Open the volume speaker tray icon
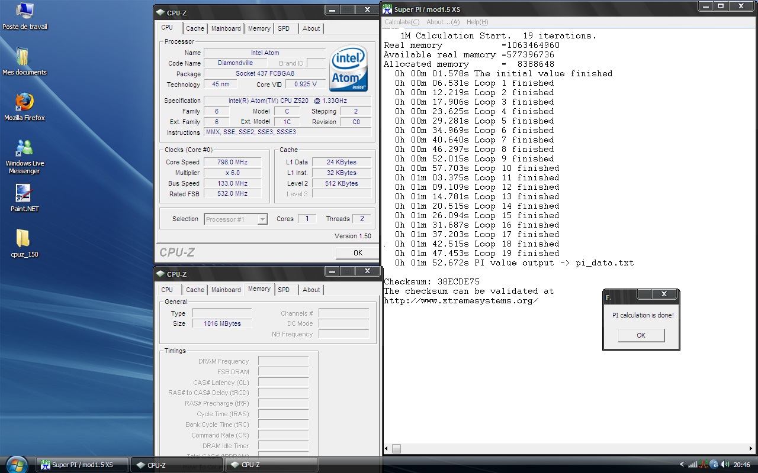This screenshot has width=758, height=473. [724, 465]
